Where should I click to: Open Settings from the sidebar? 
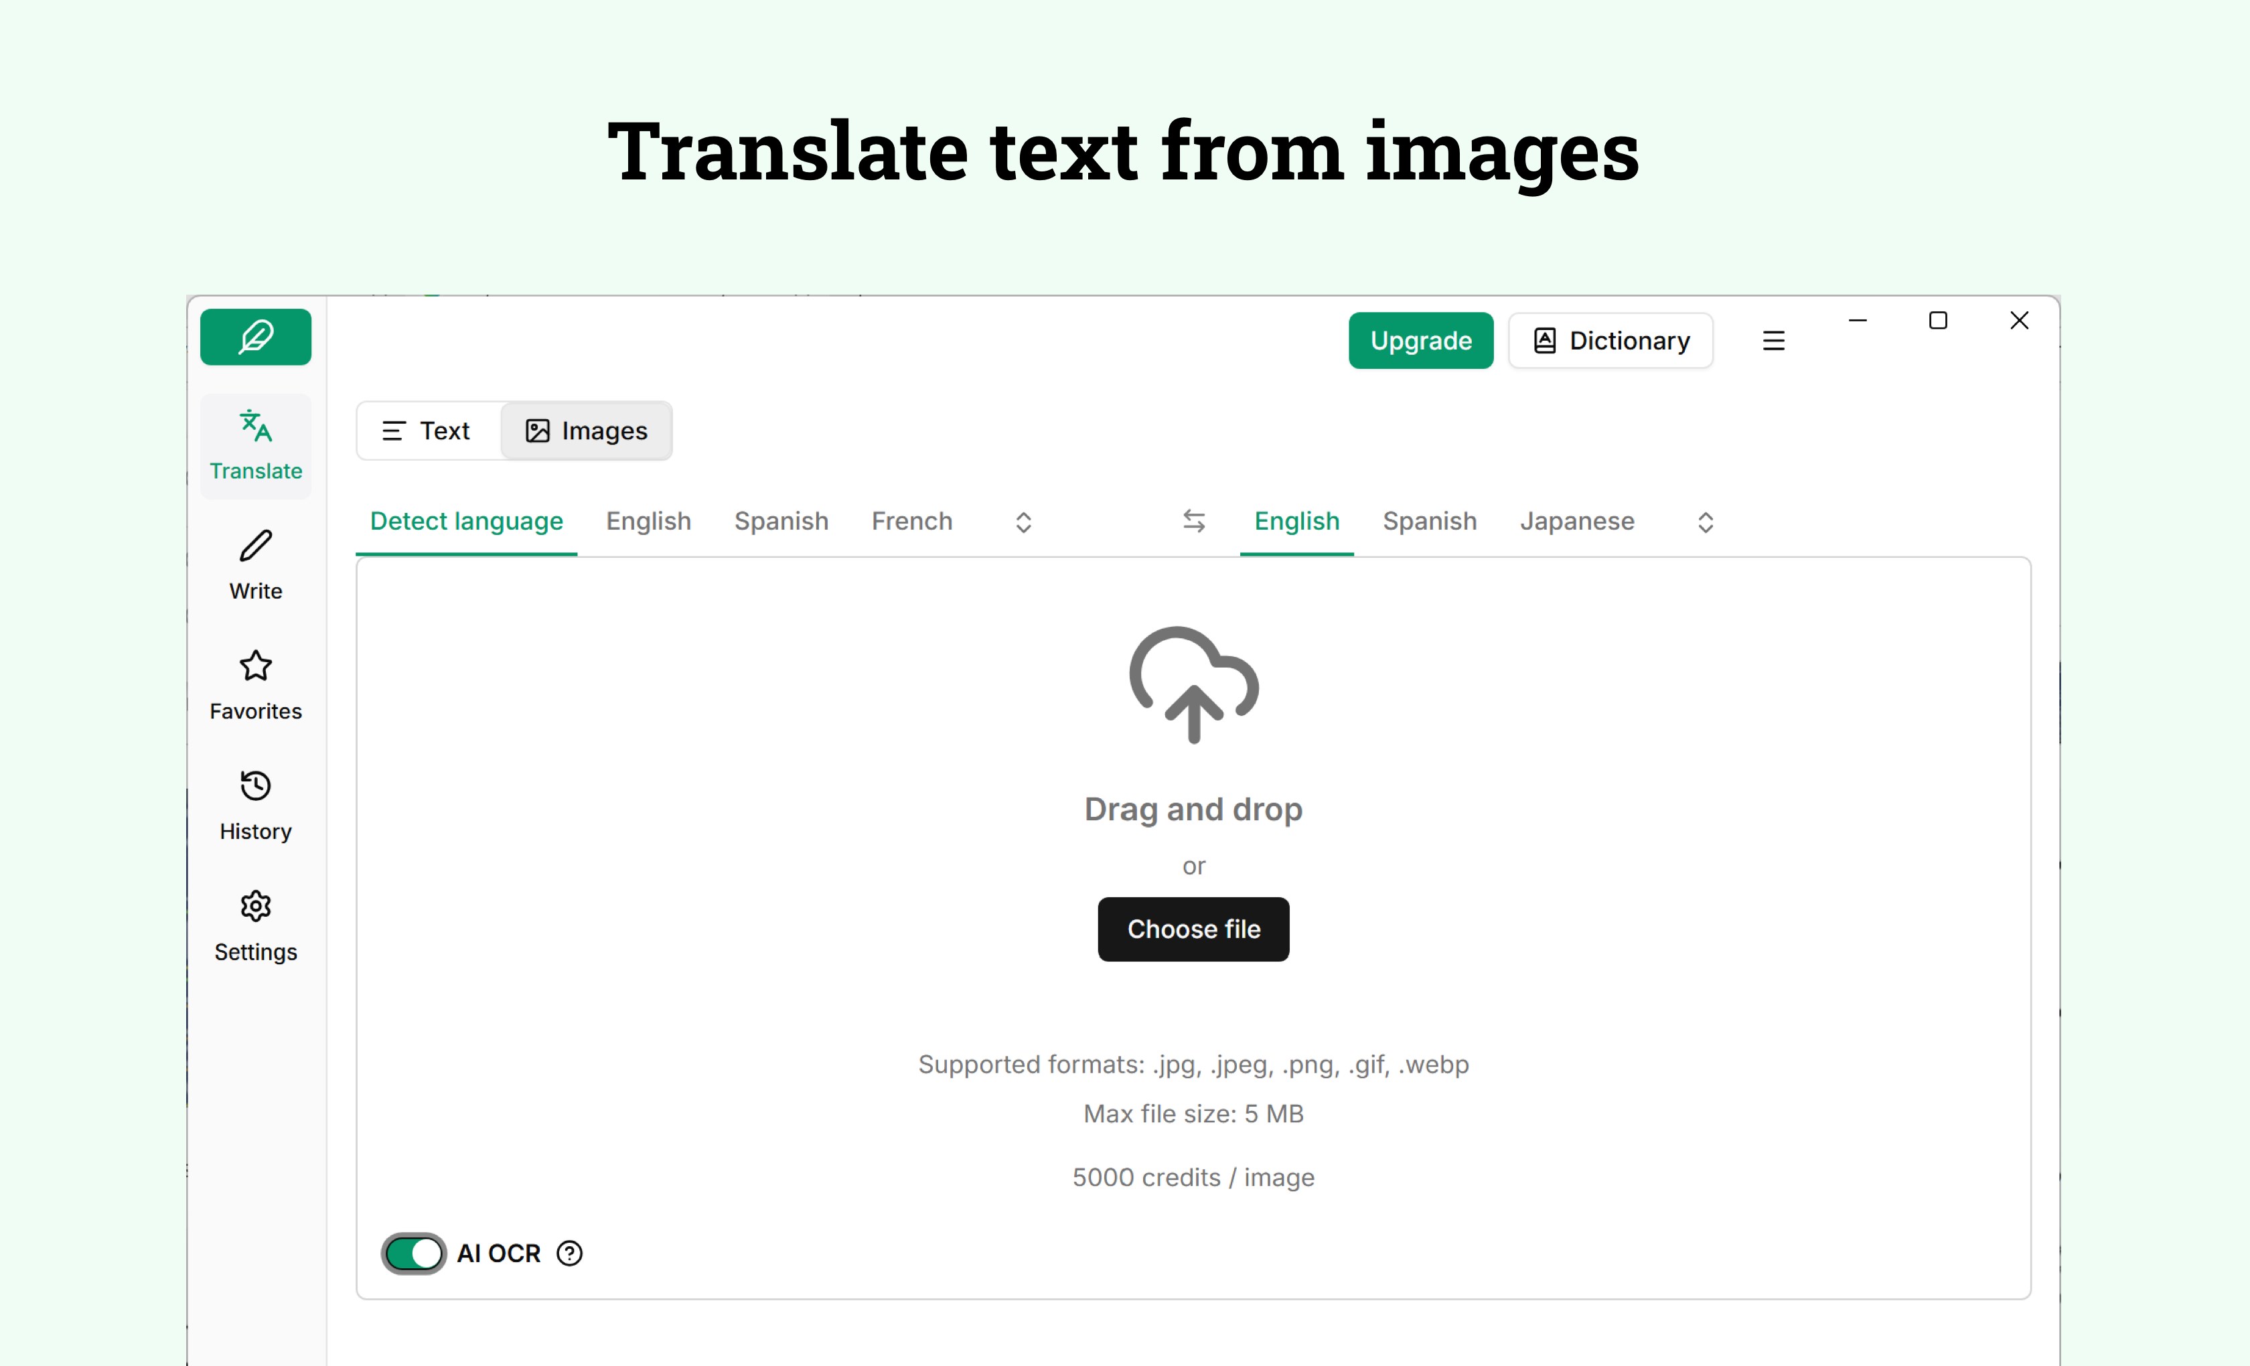coord(254,926)
